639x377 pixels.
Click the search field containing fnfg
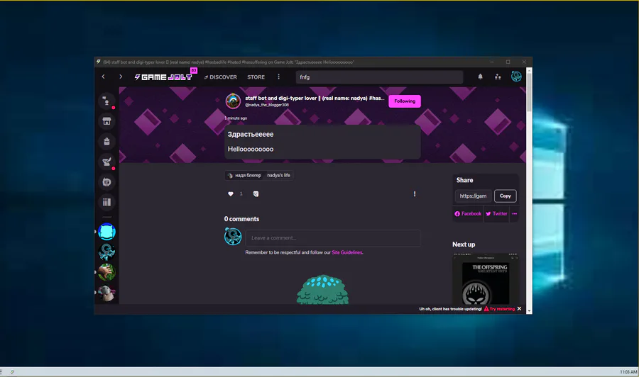point(379,77)
